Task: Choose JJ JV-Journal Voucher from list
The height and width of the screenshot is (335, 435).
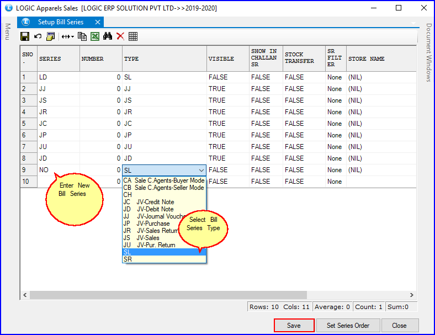Action: [154, 216]
